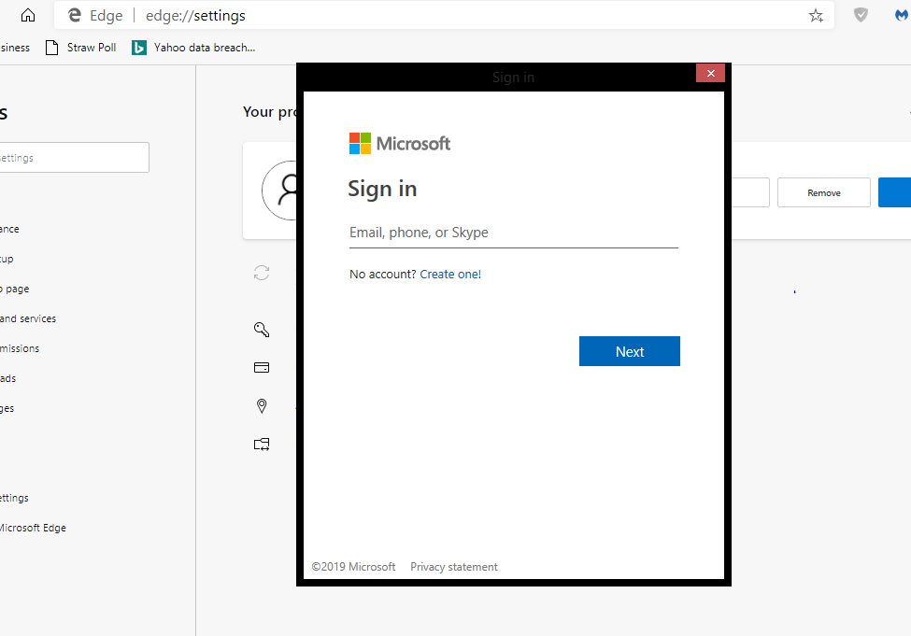Click the Passwords key icon
This screenshot has width=911, height=636.
pos(262,330)
